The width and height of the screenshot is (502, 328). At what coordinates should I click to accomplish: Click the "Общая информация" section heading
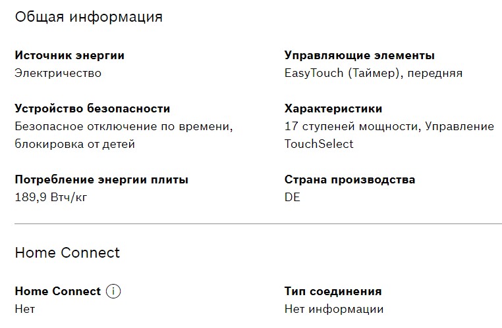click(x=88, y=17)
